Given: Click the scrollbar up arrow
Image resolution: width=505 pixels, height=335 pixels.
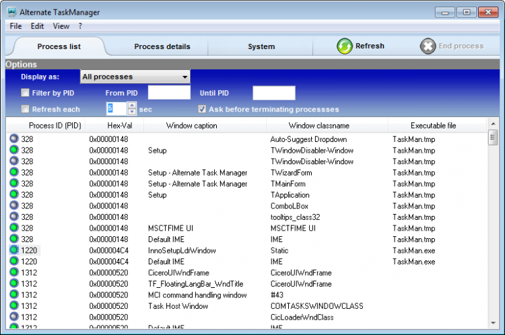Looking at the screenshot, I should coord(493,124).
